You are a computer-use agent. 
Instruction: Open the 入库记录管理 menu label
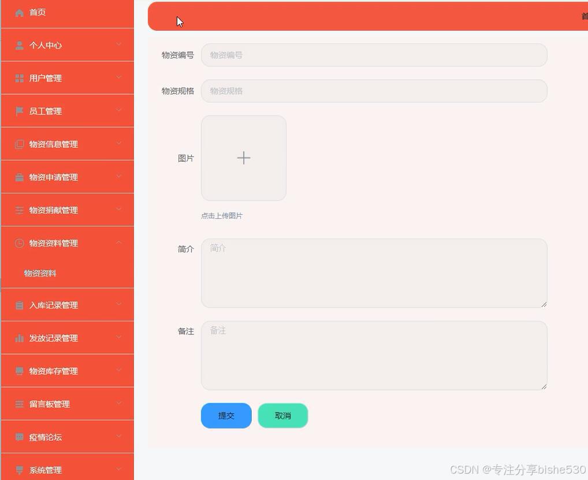pos(54,305)
